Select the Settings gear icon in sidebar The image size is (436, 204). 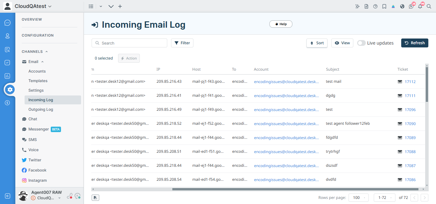(9, 89)
